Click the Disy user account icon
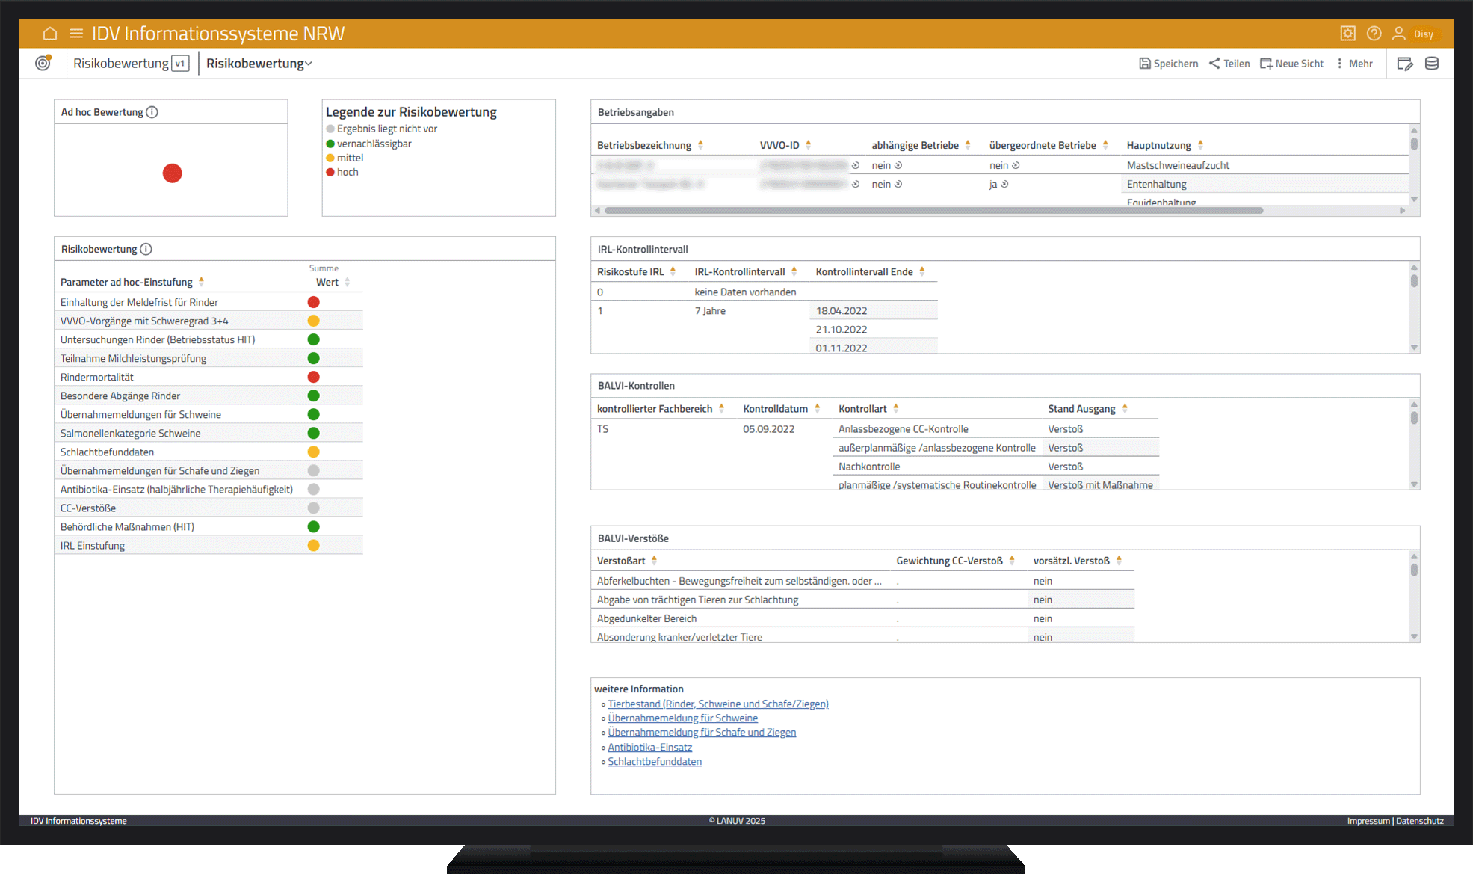 [1399, 34]
